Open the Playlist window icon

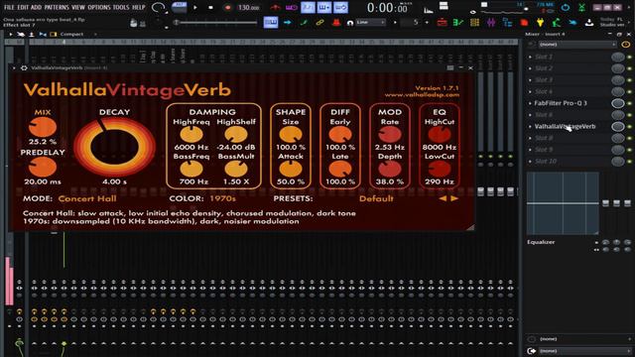pyautogui.click(x=443, y=23)
